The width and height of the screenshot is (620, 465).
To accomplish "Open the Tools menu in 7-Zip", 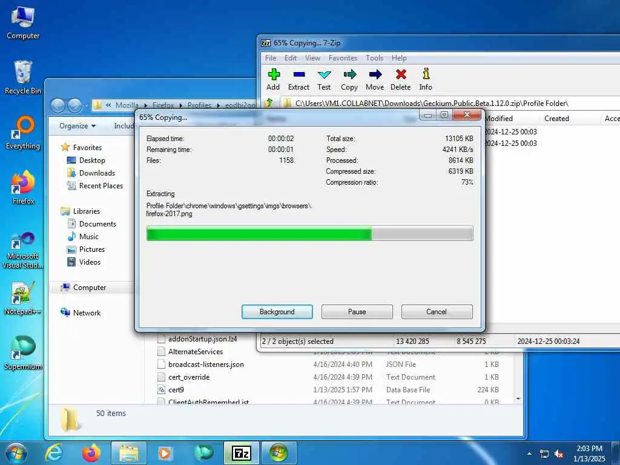I will pyautogui.click(x=374, y=58).
